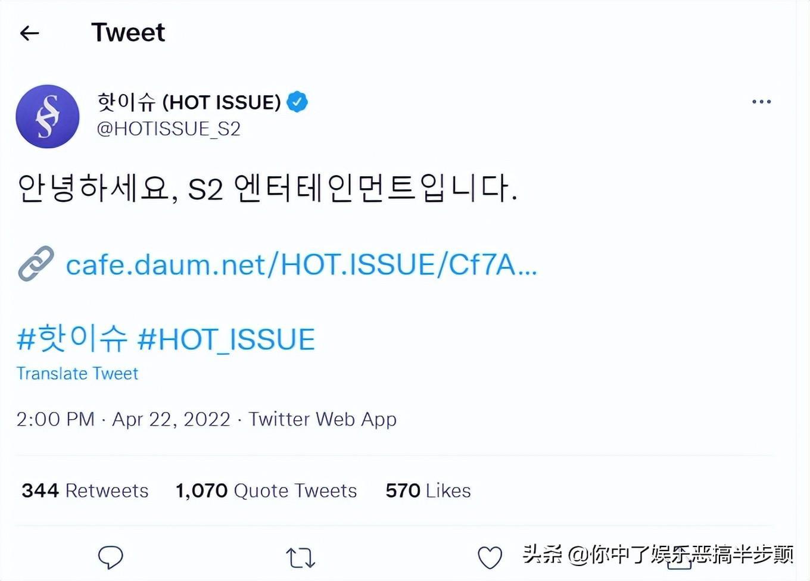Click Translate Tweet
This screenshot has height=581, width=810.
(x=77, y=373)
